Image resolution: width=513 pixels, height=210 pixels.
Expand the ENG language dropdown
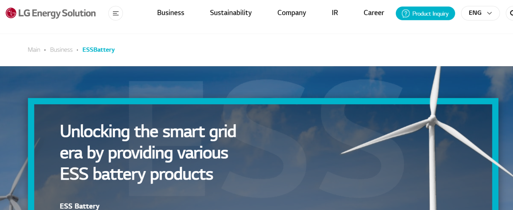(x=480, y=13)
